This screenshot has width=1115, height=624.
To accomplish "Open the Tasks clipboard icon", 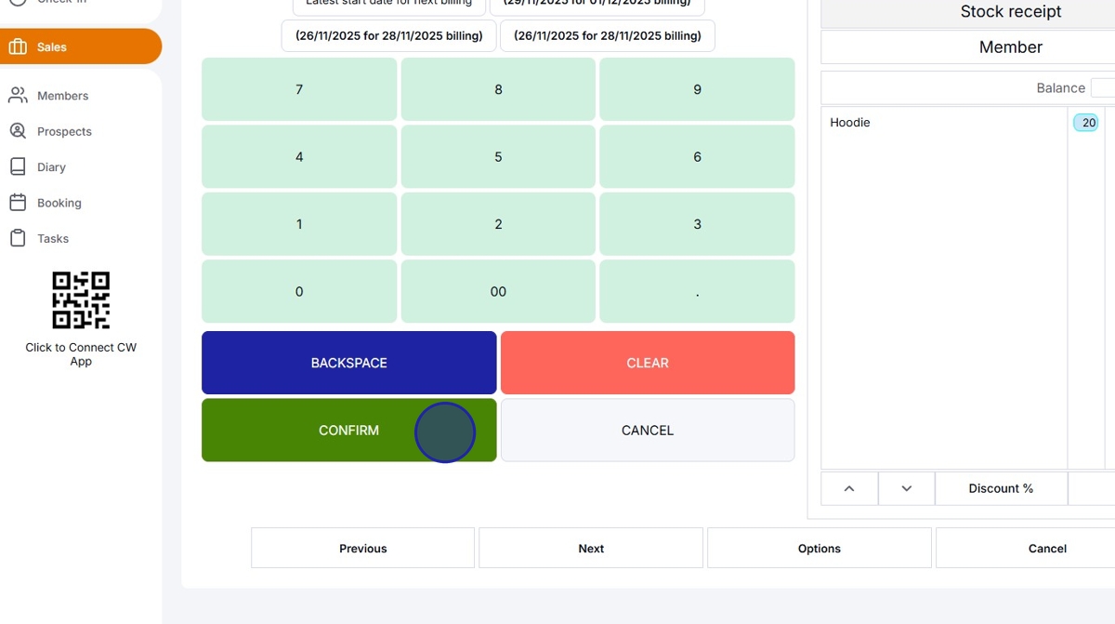I will click(18, 238).
